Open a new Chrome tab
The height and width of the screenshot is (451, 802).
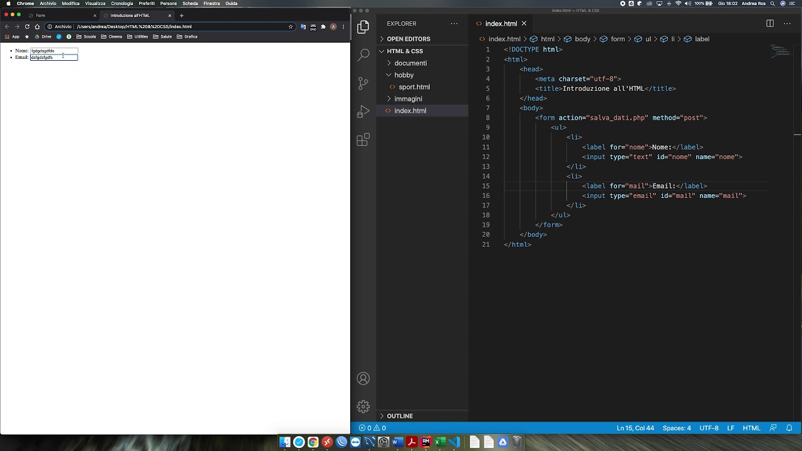click(182, 15)
